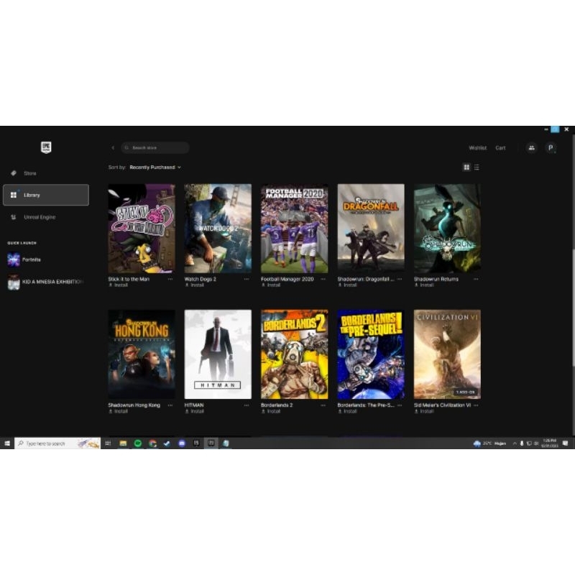The width and height of the screenshot is (575, 575).
Task: Open File Explorer from the taskbar
Action: [123, 443]
